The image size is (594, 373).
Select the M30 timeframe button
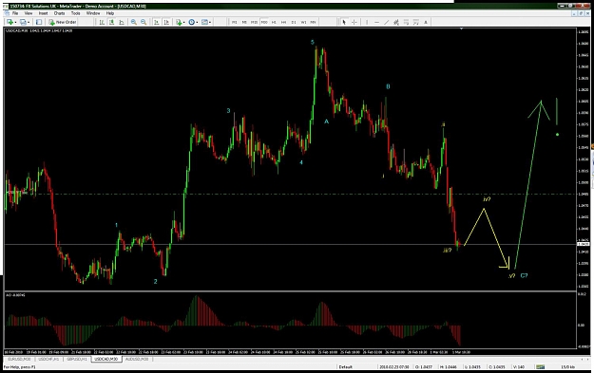point(264,23)
